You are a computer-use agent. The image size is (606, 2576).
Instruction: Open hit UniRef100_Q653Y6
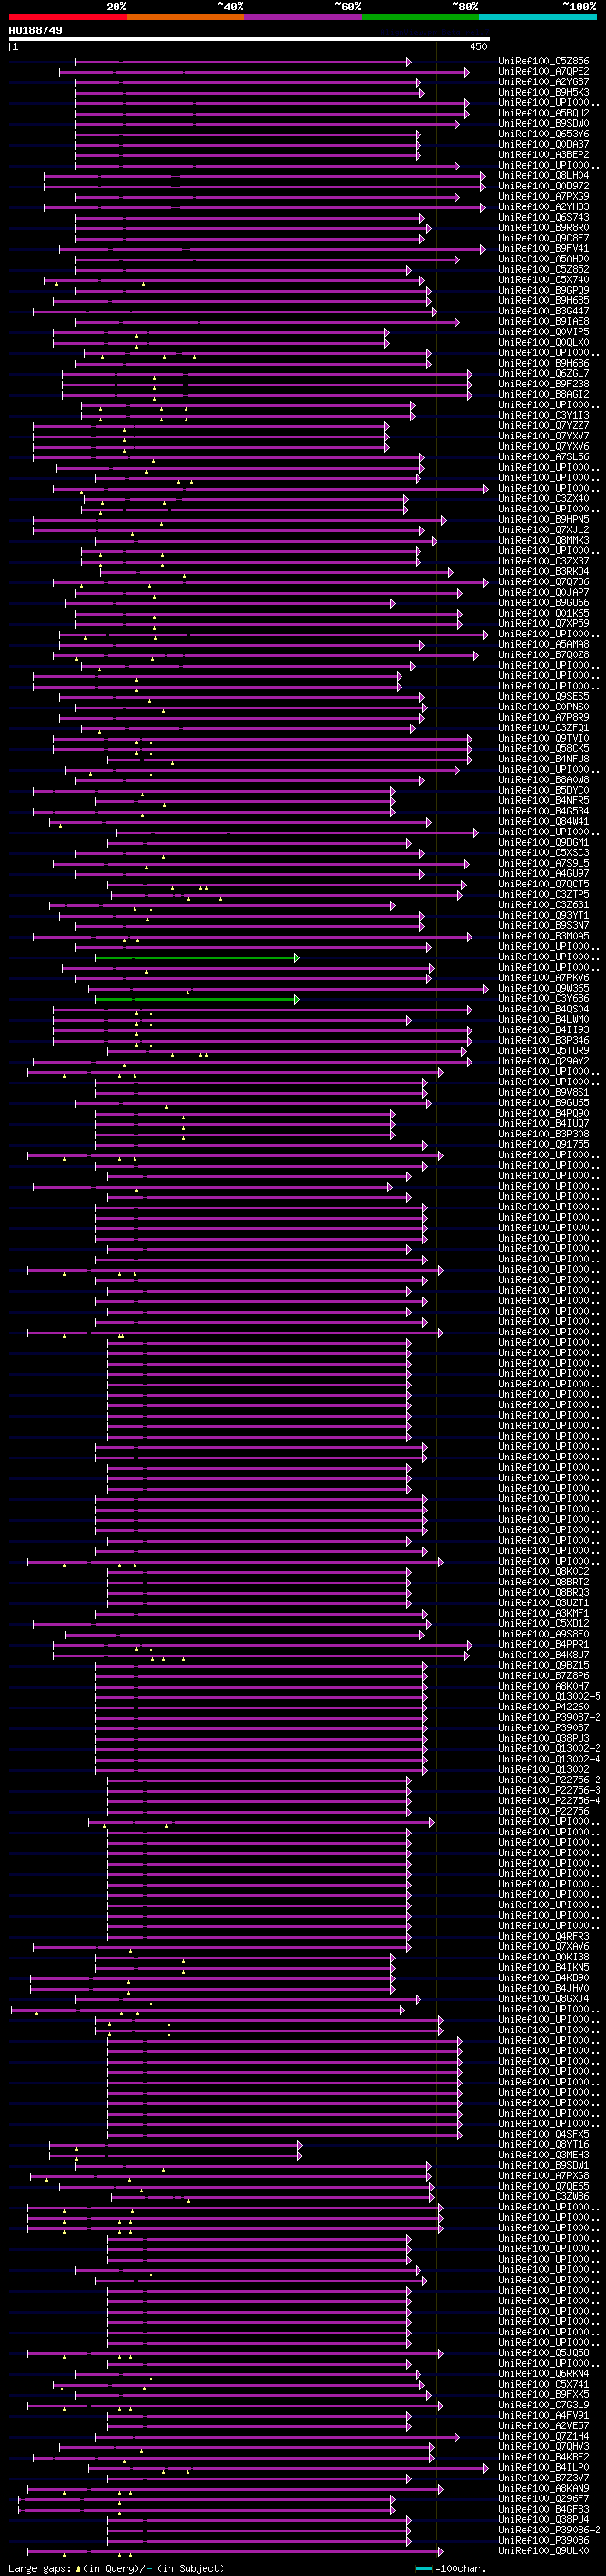pyautogui.click(x=544, y=134)
